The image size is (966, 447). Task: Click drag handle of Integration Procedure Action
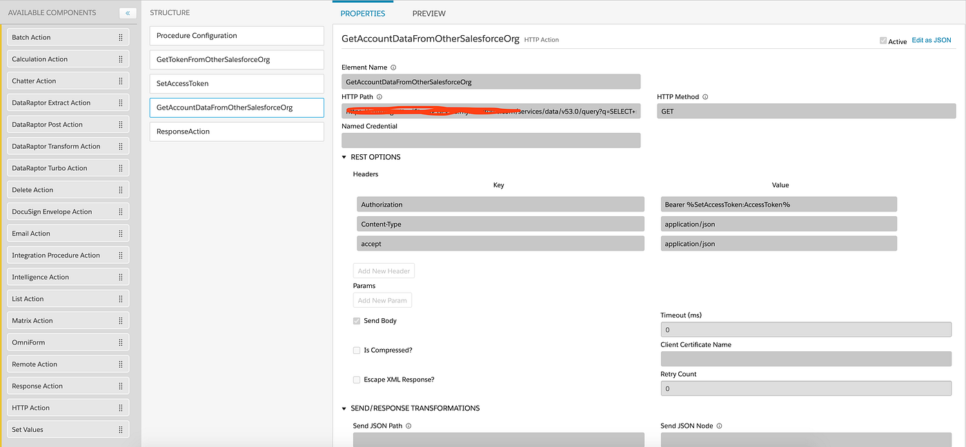pos(120,255)
